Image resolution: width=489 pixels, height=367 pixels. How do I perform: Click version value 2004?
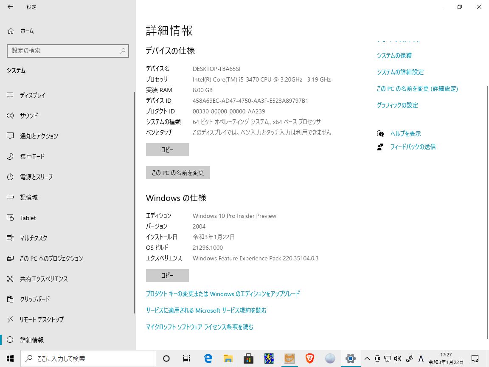tap(199, 226)
